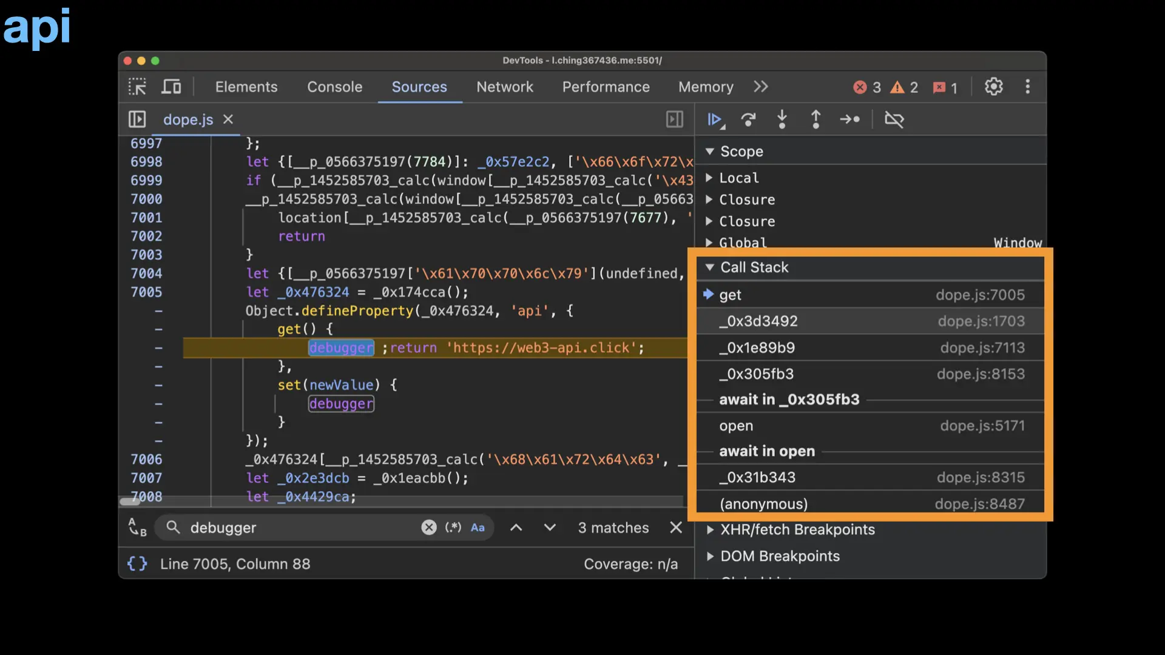Viewport: 1165px width, 655px height.
Task: Resume script execution with play icon
Action: (715, 119)
